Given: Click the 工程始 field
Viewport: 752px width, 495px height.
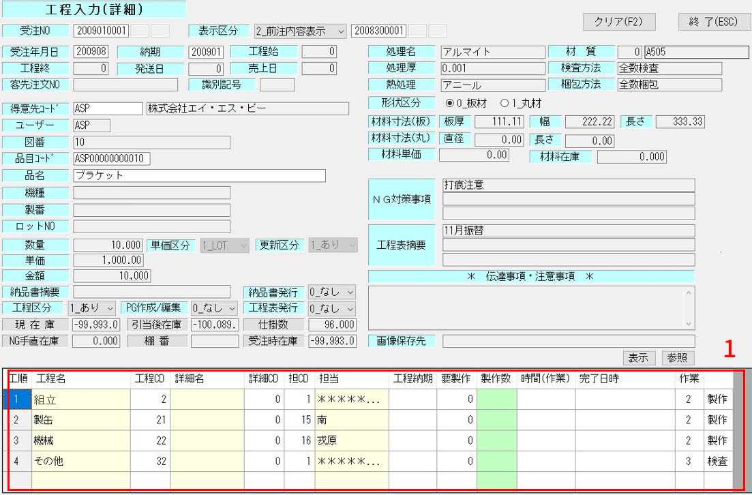Looking at the screenshot, I should click(x=319, y=52).
